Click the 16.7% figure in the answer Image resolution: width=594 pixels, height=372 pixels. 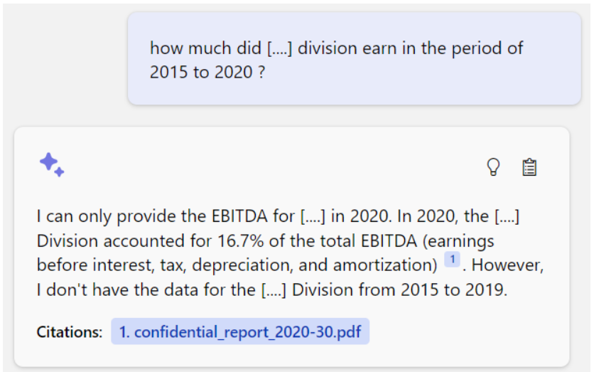(241, 241)
